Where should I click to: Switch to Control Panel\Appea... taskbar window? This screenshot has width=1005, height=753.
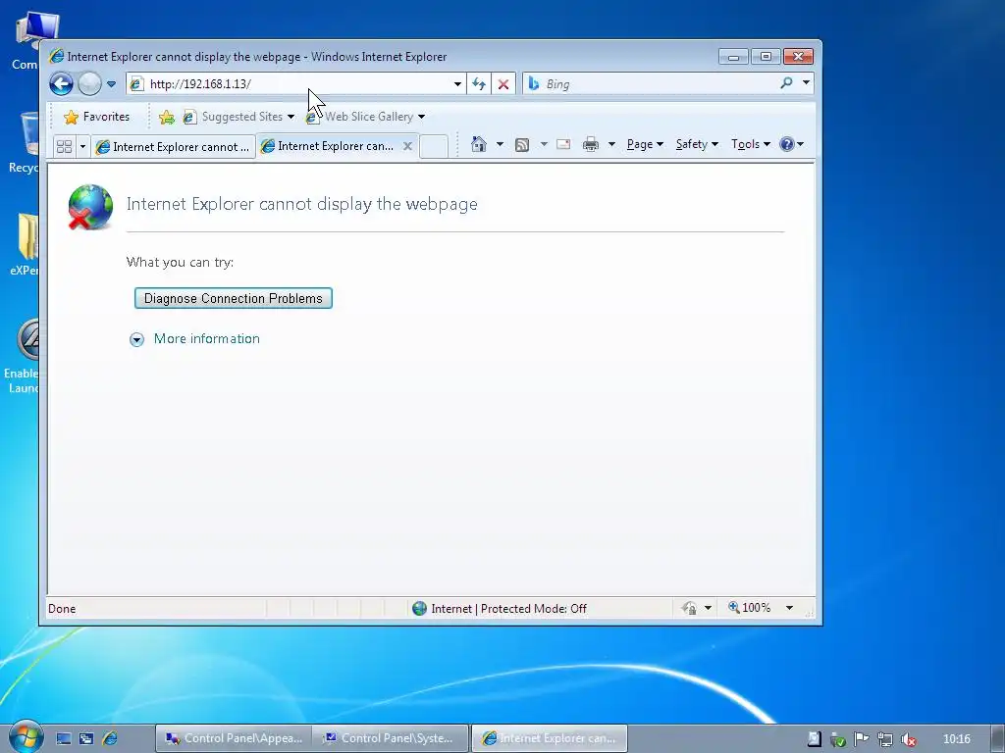pyautogui.click(x=234, y=738)
